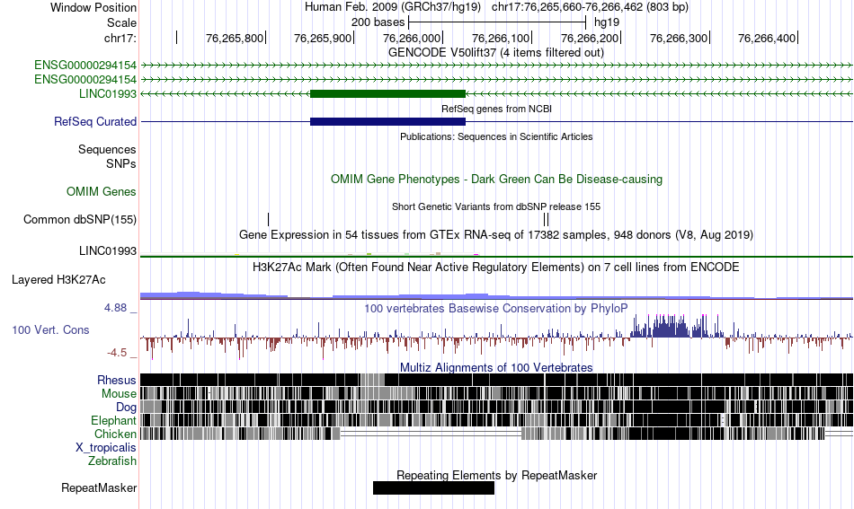Click the Zebrafish alignment row label
The width and height of the screenshot is (854, 509).
(x=112, y=461)
